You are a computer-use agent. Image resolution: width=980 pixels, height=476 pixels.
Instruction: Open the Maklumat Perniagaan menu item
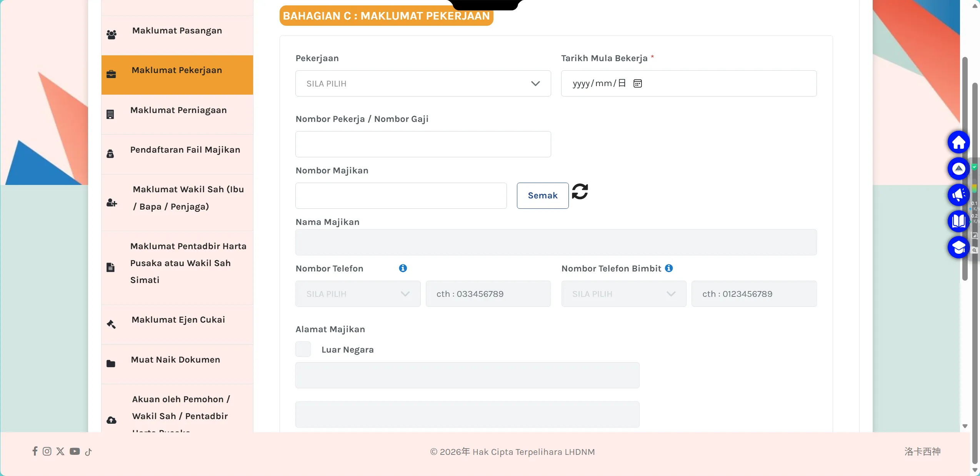click(177, 114)
